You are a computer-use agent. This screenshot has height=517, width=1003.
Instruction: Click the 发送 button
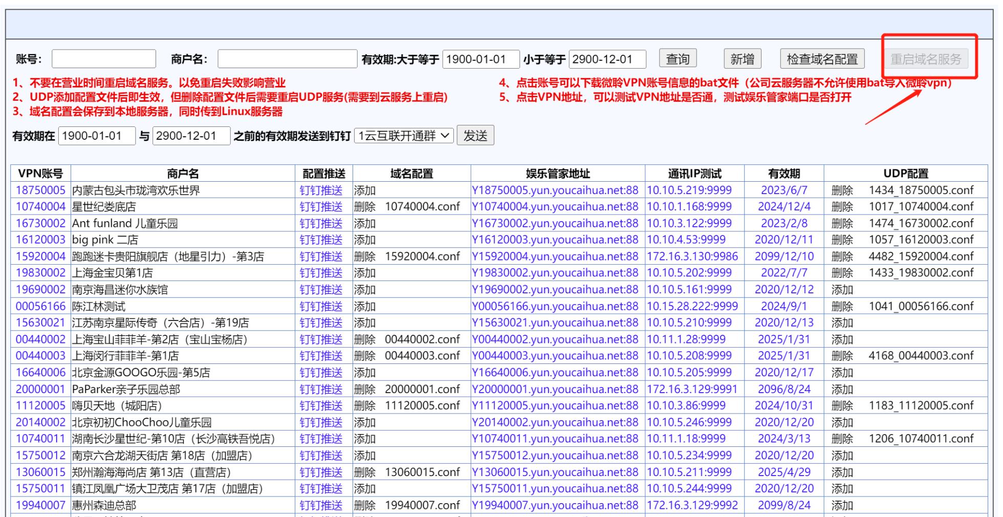[x=475, y=136]
